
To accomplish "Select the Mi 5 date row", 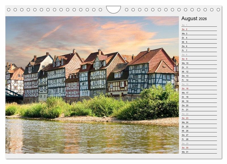I will pyautogui.click(x=199, y=42).
